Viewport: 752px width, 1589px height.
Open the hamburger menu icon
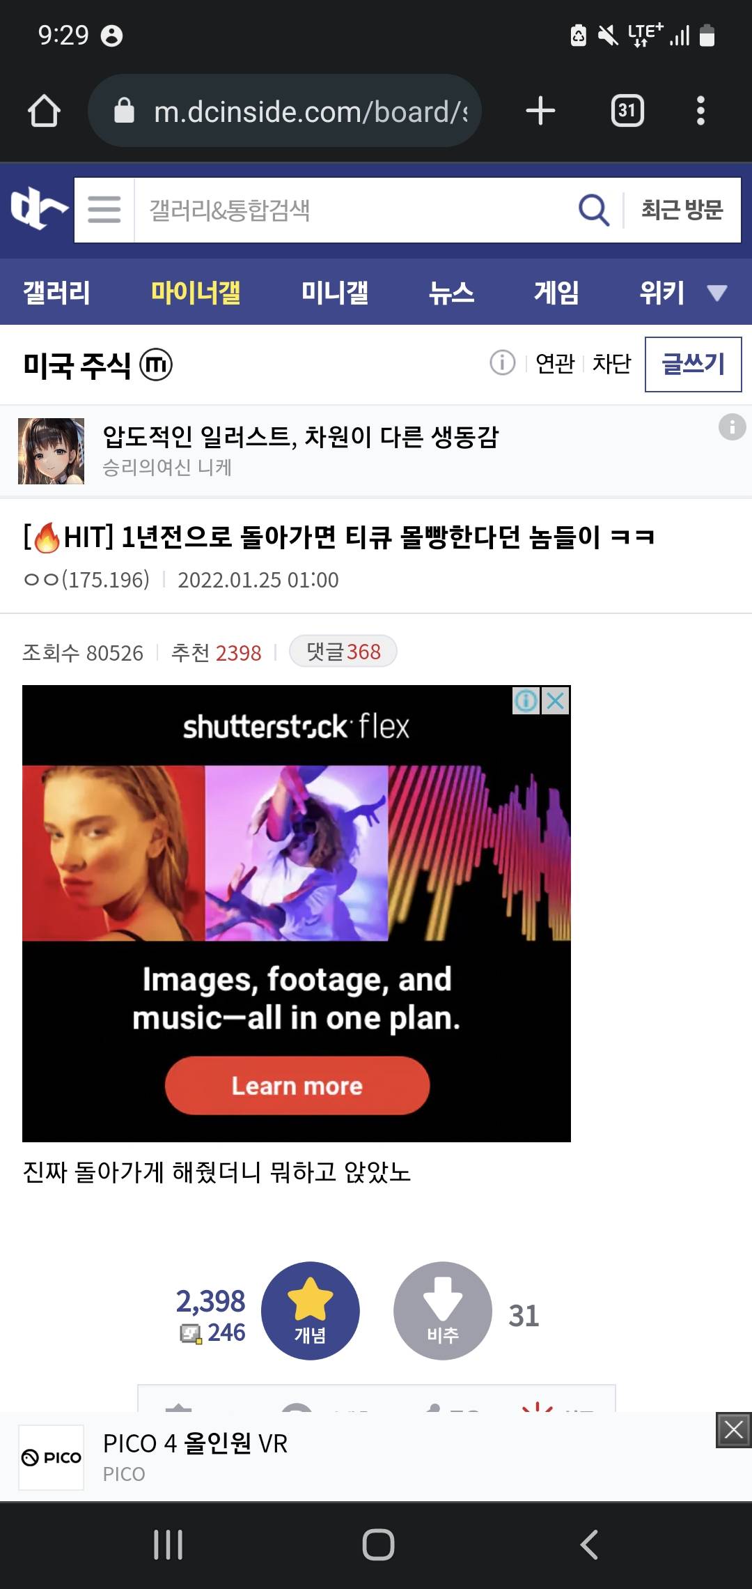104,210
